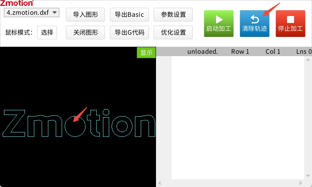Toggle the 选择 mouse mode button
This screenshot has height=187, width=312.
(x=47, y=32)
